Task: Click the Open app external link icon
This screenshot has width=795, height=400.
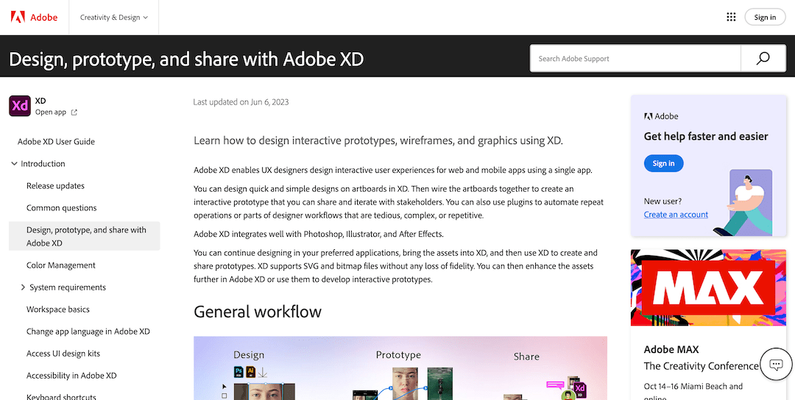Action: [74, 113]
